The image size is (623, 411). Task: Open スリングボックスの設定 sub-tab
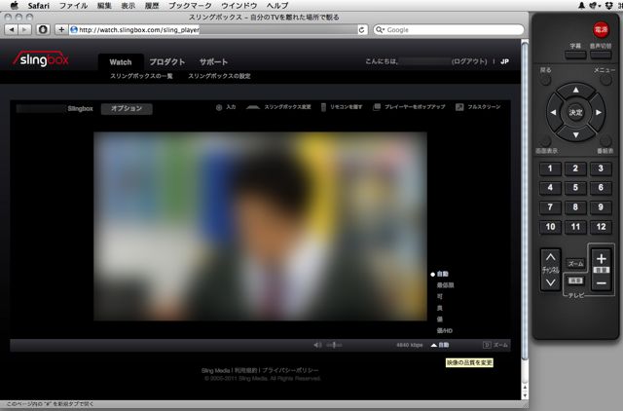tap(219, 76)
